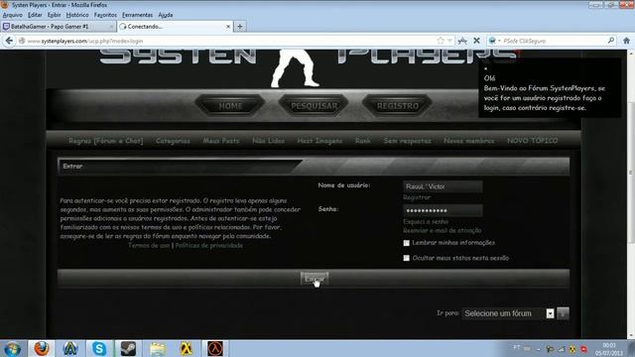Click the Entrar login submit button
Image resolution: width=635 pixels, height=357 pixels.
pyautogui.click(x=315, y=279)
